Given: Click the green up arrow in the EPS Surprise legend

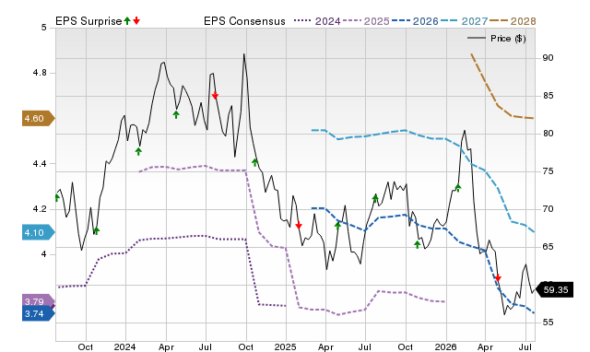Looking at the screenshot, I should coord(127,21).
